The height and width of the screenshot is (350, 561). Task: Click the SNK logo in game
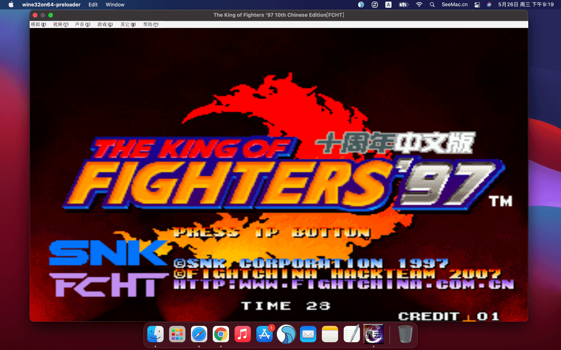[108, 253]
